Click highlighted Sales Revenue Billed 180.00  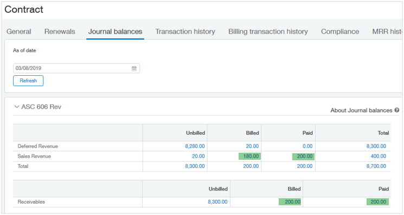click(249, 156)
